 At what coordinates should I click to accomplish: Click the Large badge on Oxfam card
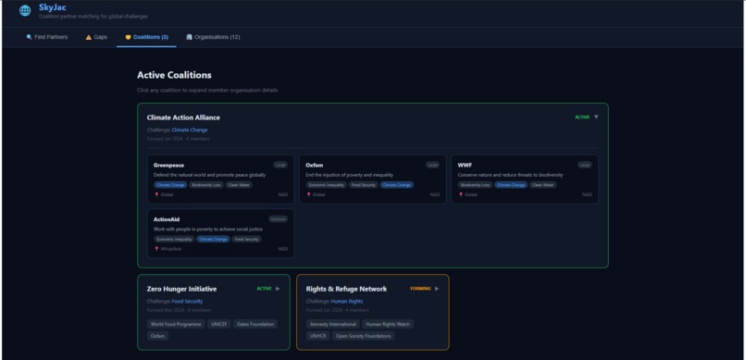[x=432, y=165]
